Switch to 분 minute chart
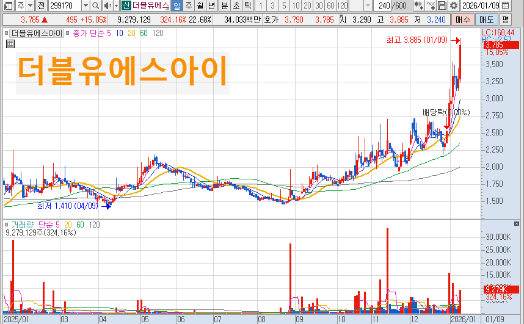 (225, 5)
